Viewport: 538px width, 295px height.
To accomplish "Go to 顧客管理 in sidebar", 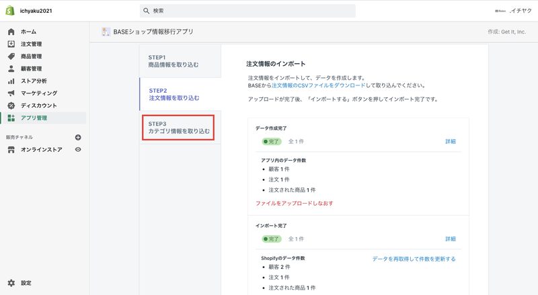I will pyautogui.click(x=31, y=69).
